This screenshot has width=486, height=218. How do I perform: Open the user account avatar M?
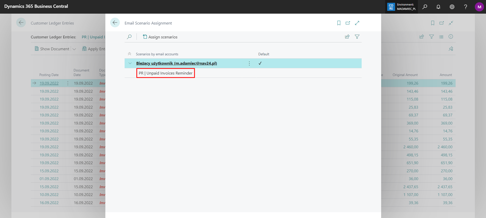pyautogui.click(x=479, y=7)
